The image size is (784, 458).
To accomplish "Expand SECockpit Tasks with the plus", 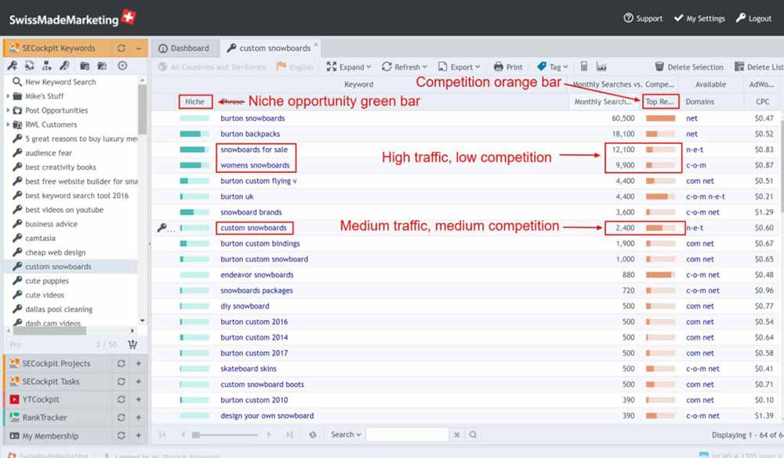I will (x=139, y=381).
